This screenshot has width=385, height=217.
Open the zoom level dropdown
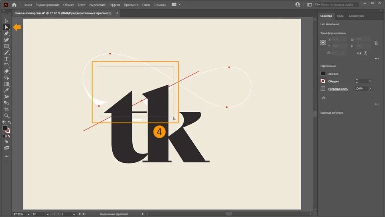[28, 214]
